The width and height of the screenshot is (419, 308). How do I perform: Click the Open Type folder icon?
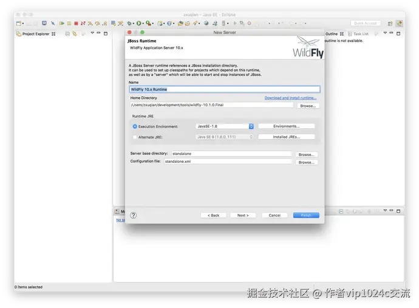(x=180, y=24)
